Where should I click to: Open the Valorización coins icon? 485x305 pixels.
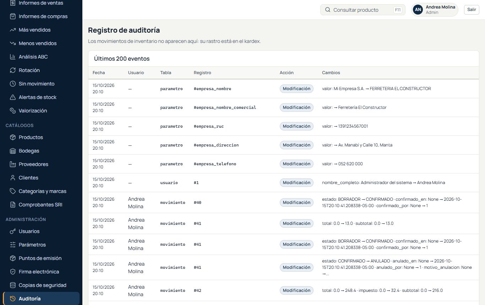[x=13, y=111]
